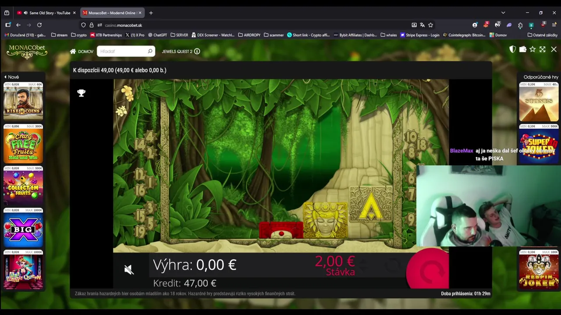Reload the current page
561x315 pixels.
39,25
